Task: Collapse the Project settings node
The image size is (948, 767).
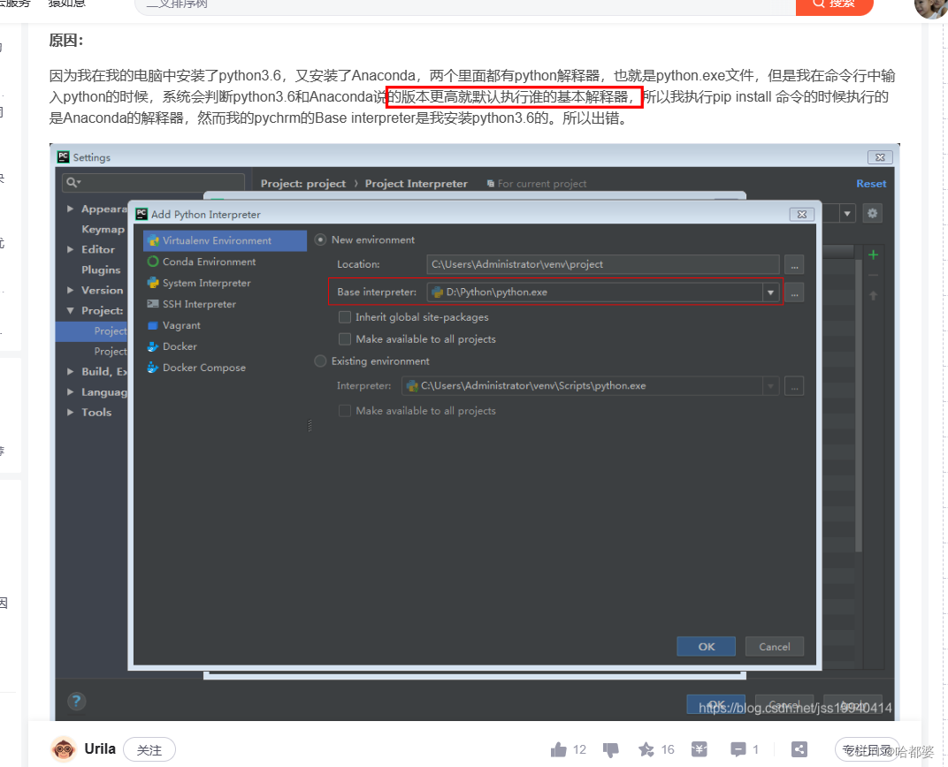Action: point(70,310)
